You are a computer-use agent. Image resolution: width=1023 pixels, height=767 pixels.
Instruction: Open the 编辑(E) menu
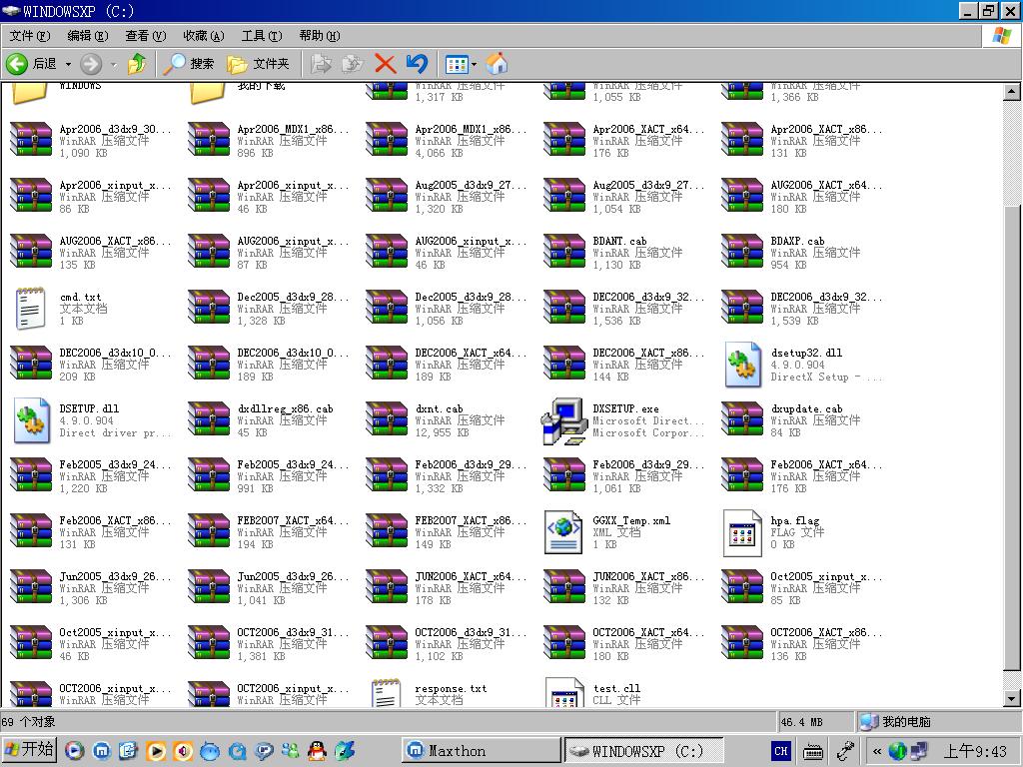pos(88,36)
